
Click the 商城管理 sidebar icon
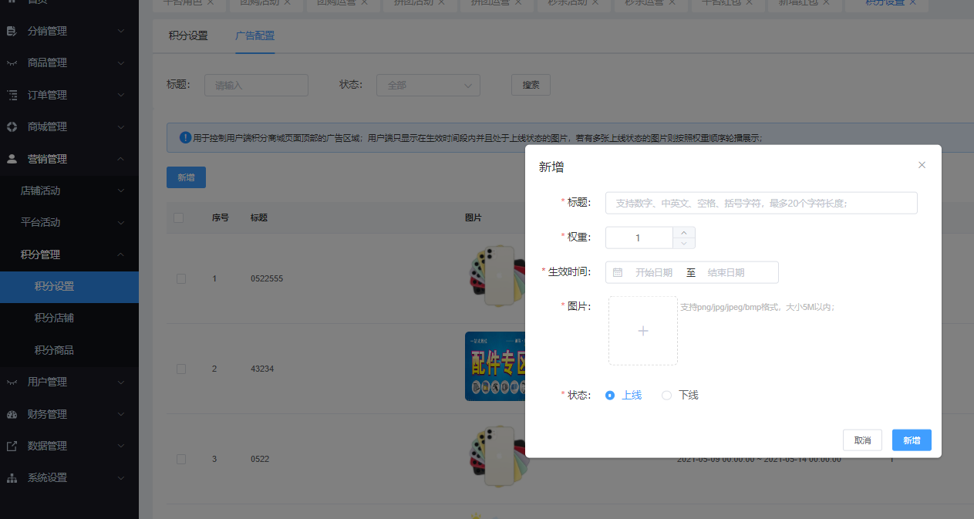click(x=12, y=126)
